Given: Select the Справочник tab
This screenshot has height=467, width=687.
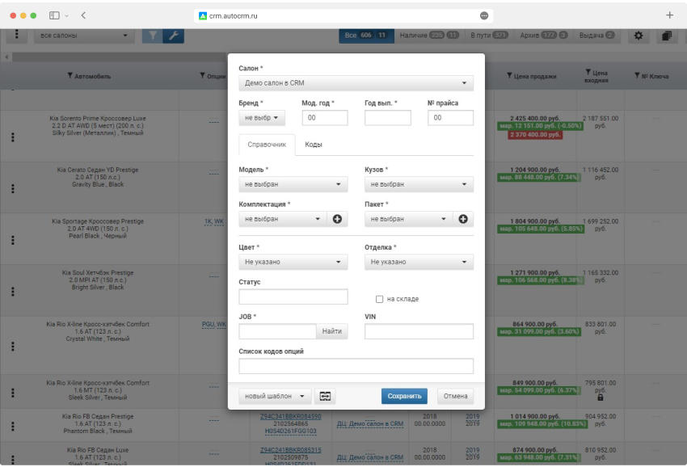Looking at the screenshot, I should tap(267, 145).
